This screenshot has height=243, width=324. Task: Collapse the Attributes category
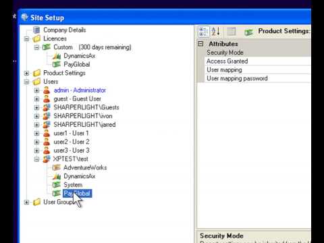pos(200,44)
